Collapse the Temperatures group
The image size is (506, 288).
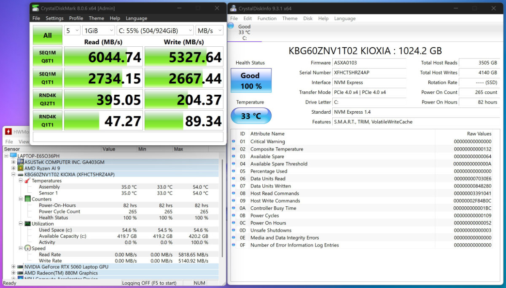(20, 181)
